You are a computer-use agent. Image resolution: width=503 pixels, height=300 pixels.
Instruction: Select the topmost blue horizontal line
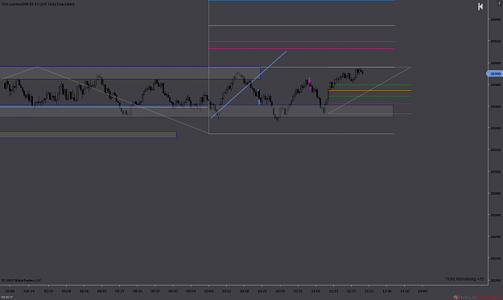[x=302, y=0]
